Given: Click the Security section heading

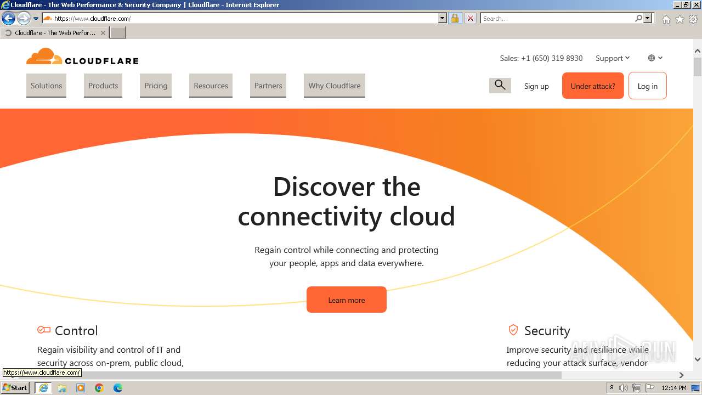Looking at the screenshot, I should pyautogui.click(x=547, y=331).
